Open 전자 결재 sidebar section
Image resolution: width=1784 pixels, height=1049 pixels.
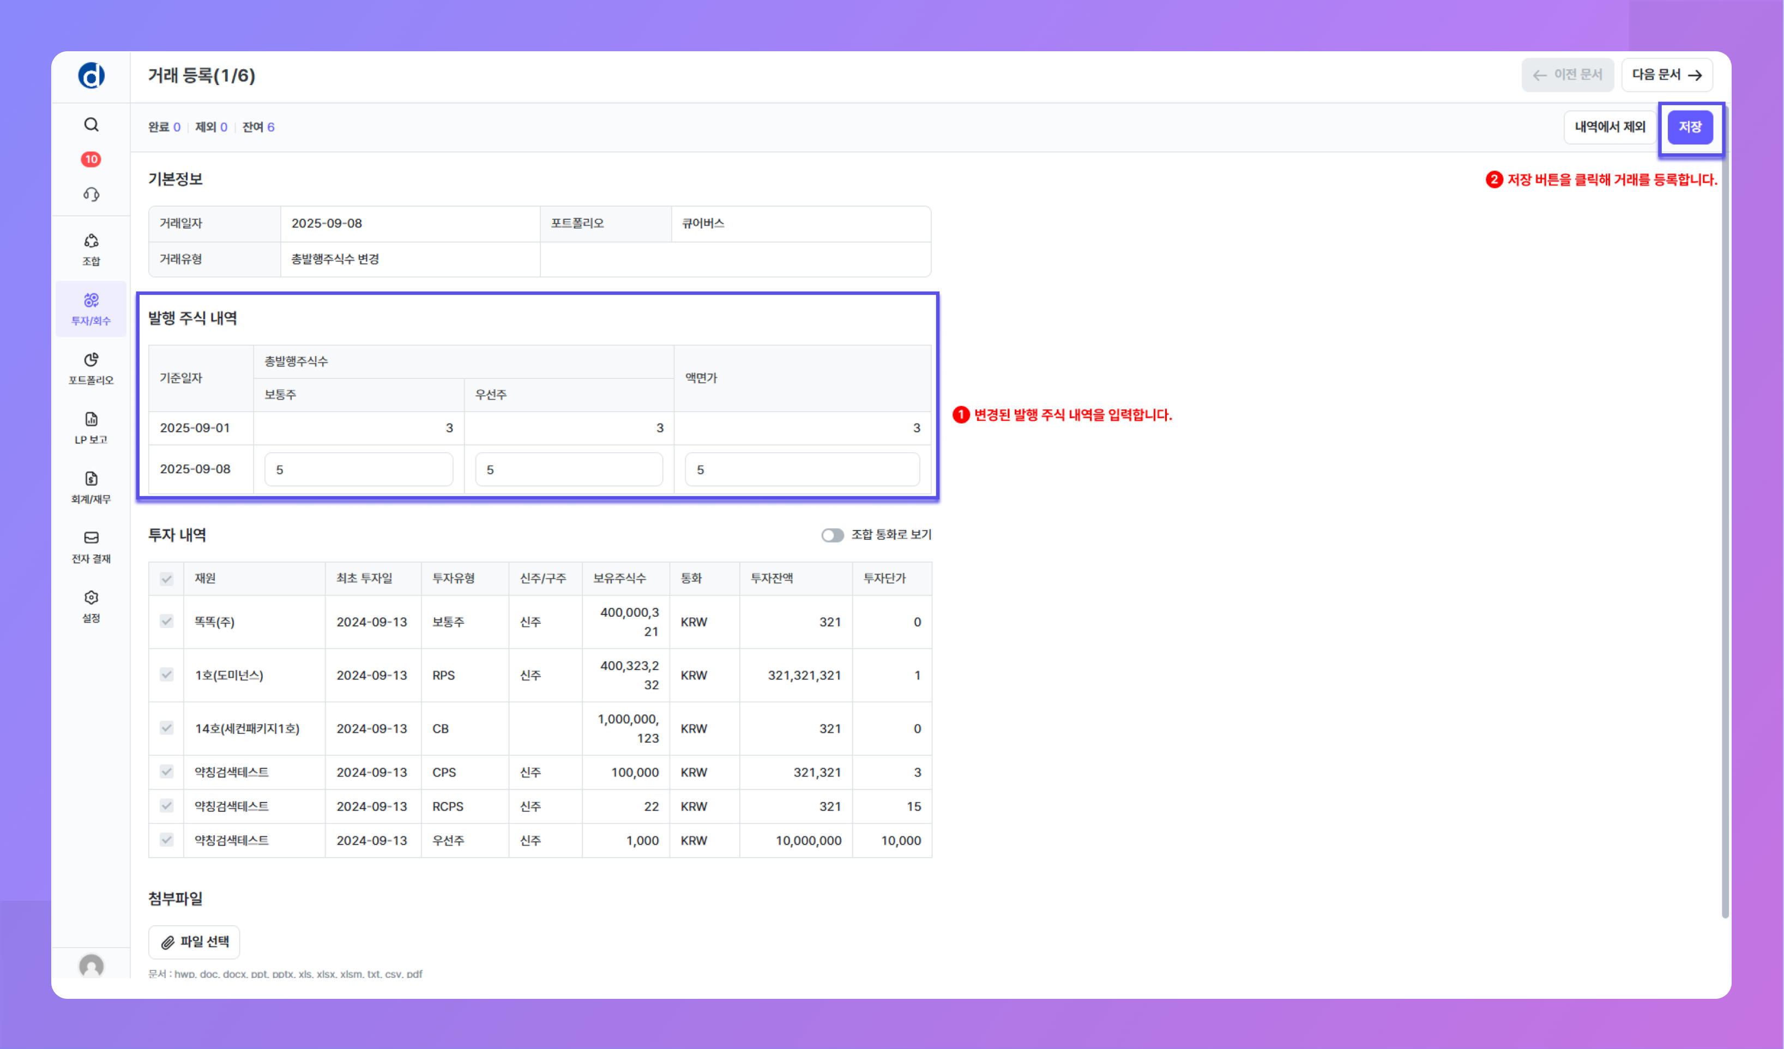[91, 547]
